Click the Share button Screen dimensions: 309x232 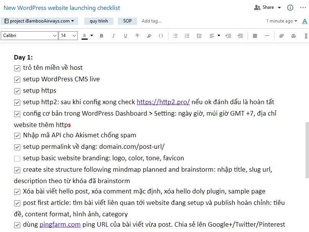tap(264, 8)
